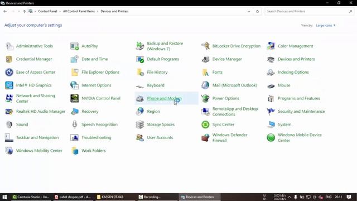Screen dimensions: 357x201
Task: Switch to KASSEN DT-643 taskbar folder
Action: coord(115,197)
